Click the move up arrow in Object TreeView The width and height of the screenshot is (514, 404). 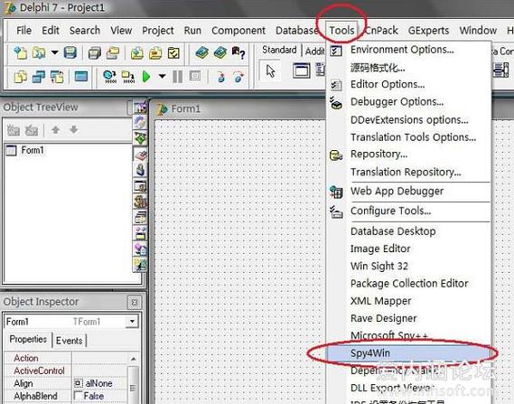[x=55, y=130]
